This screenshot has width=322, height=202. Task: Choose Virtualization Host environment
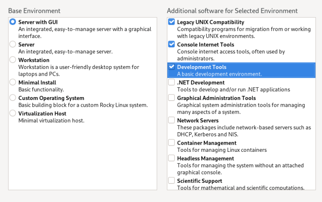(13, 113)
